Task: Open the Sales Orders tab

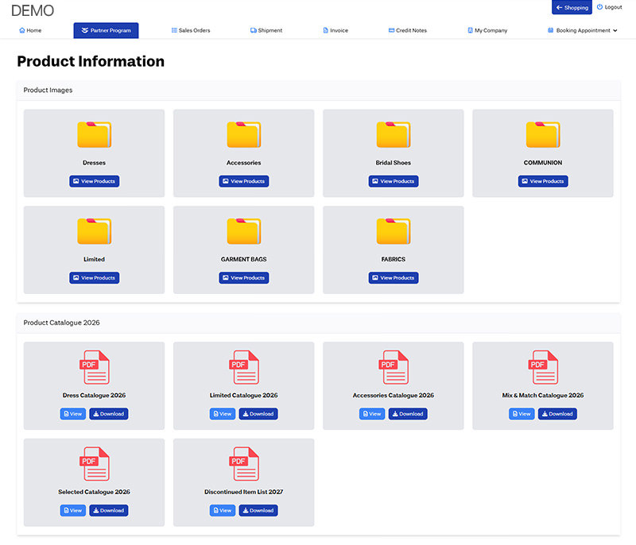Action: (x=189, y=30)
